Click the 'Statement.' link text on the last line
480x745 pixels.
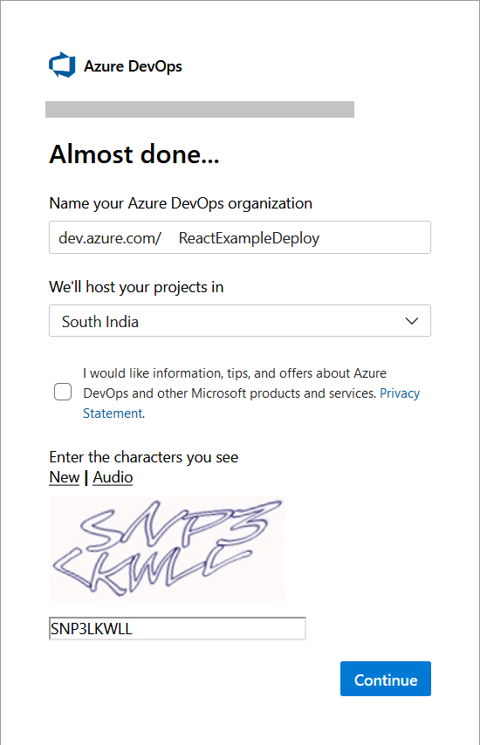tap(113, 414)
